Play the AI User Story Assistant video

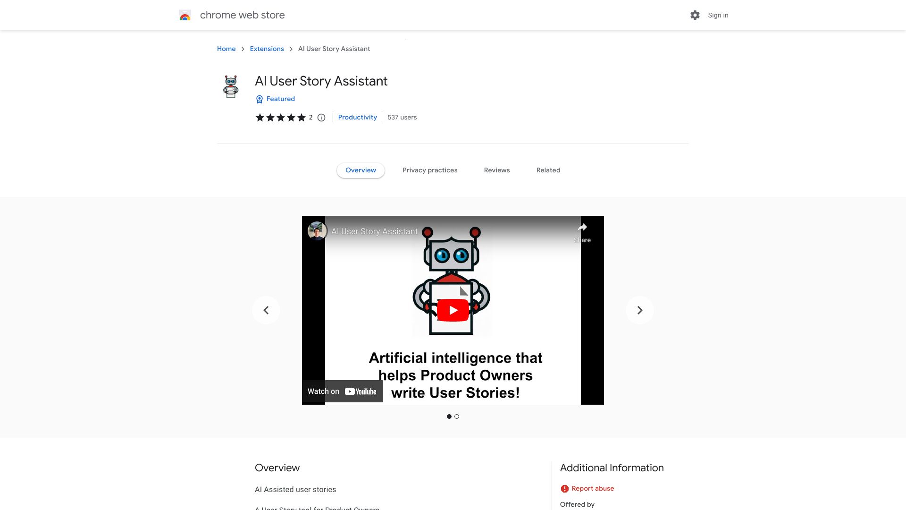pyautogui.click(x=453, y=310)
